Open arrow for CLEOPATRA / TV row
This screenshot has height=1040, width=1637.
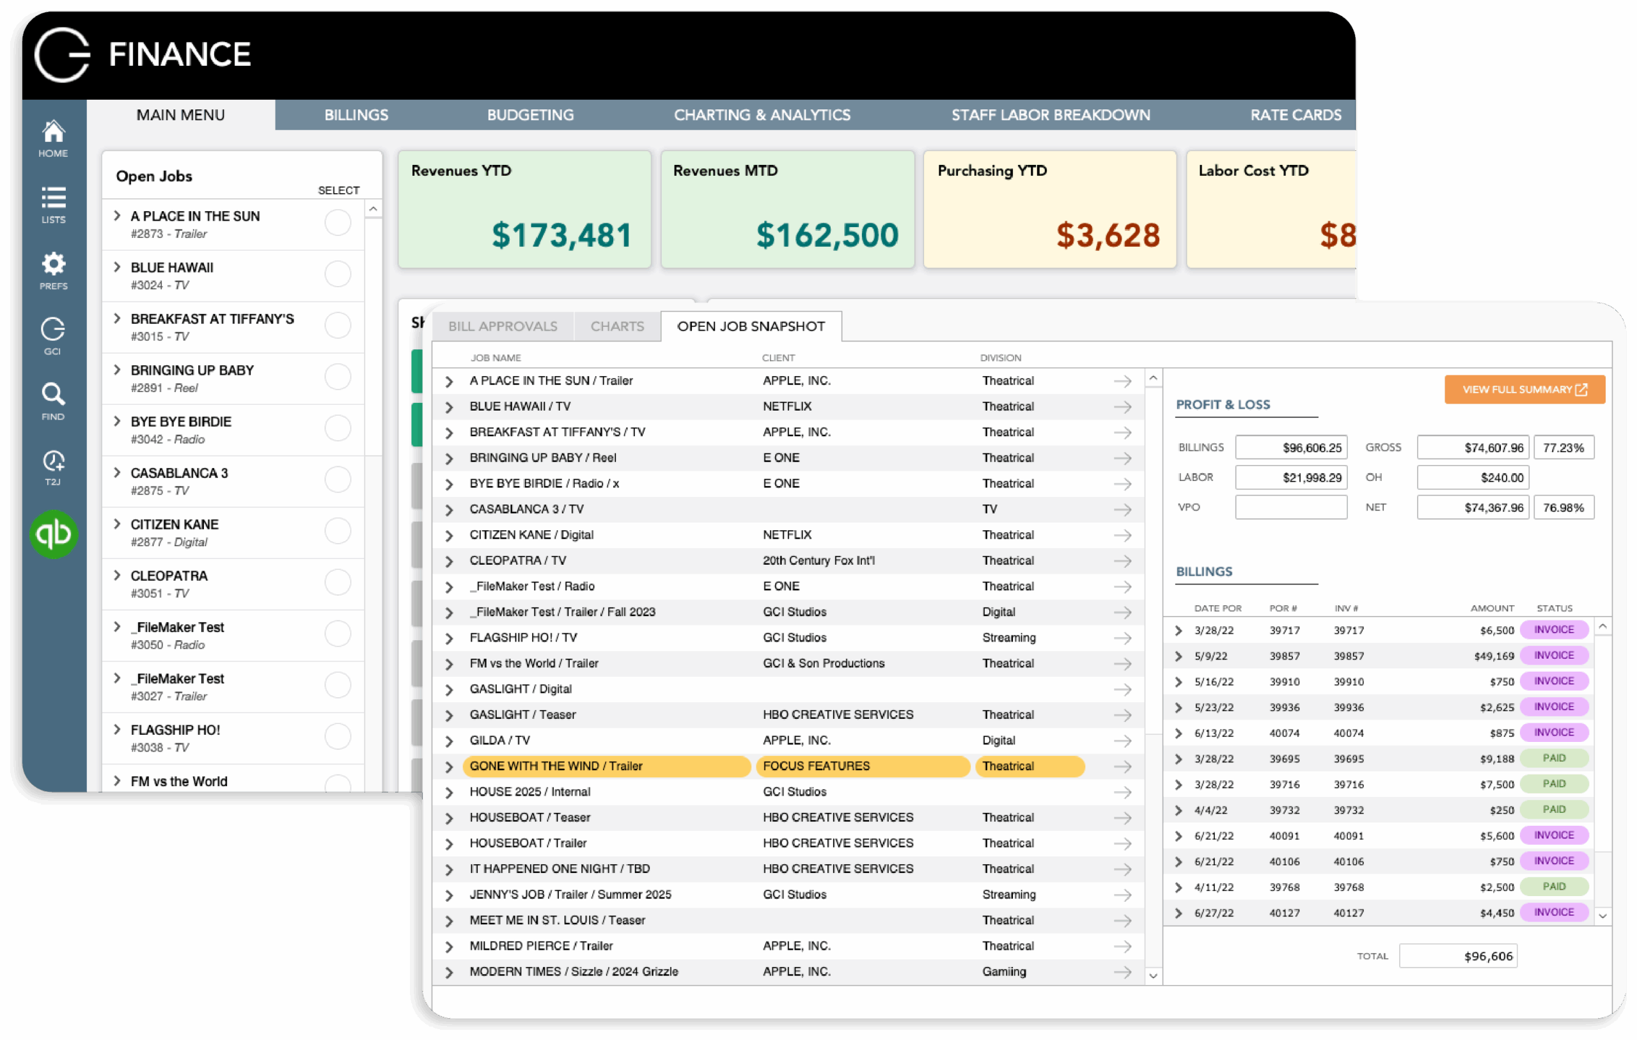pyautogui.click(x=1122, y=561)
